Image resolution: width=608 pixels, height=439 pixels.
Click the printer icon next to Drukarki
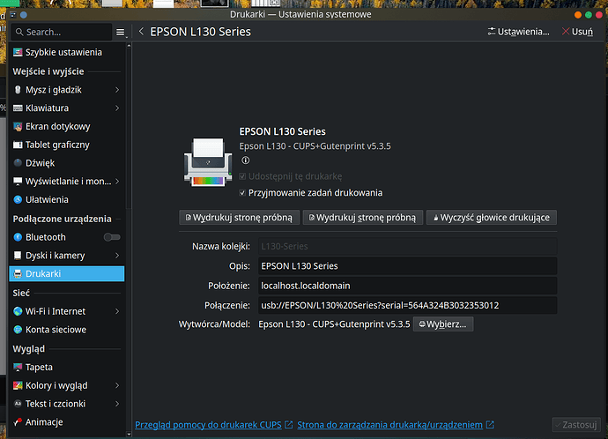(18, 274)
